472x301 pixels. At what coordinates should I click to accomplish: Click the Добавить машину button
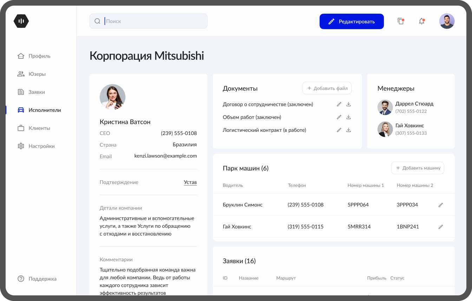tap(418, 168)
